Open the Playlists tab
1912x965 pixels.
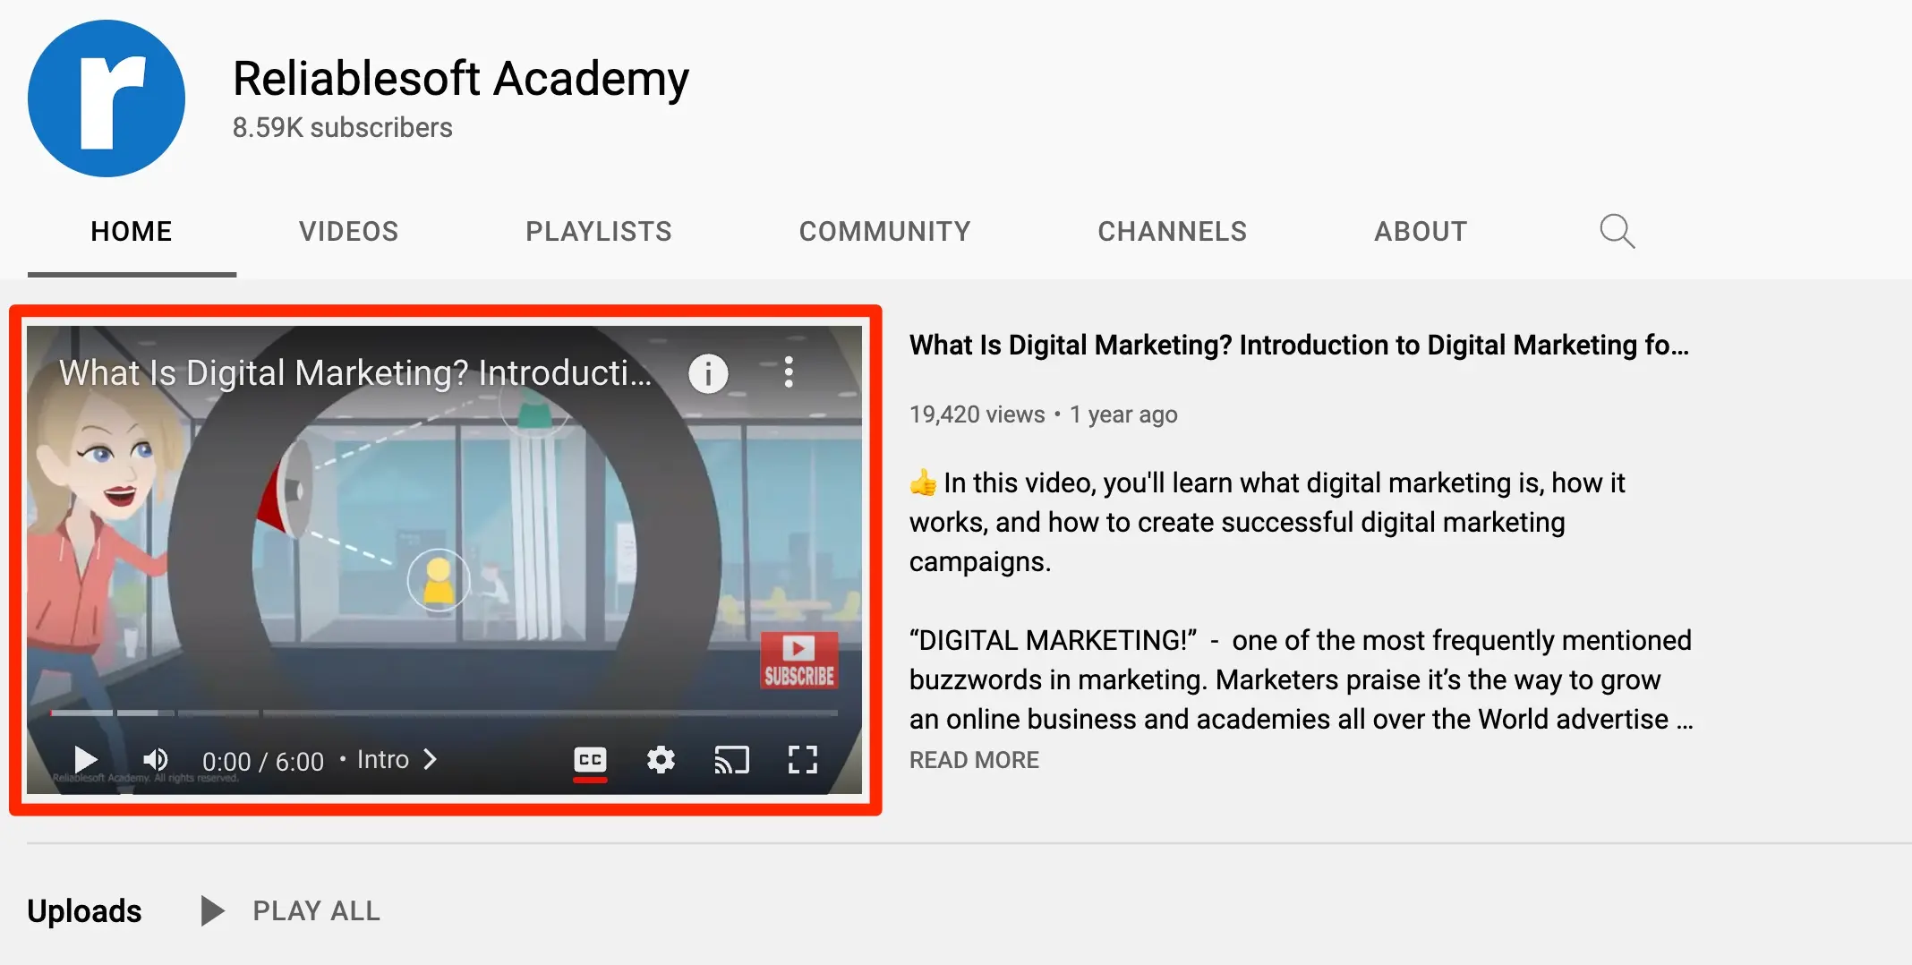tap(598, 232)
